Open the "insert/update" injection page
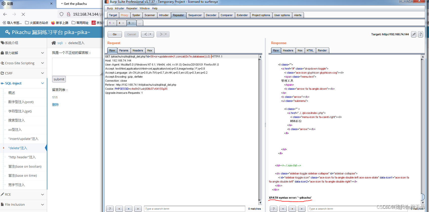This screenshot has width=429, height=212. click(x=23, y=139)
